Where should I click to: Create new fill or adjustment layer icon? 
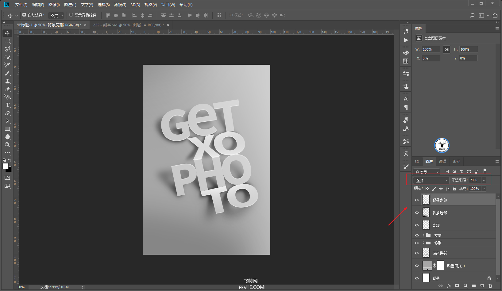coord(466,286)
